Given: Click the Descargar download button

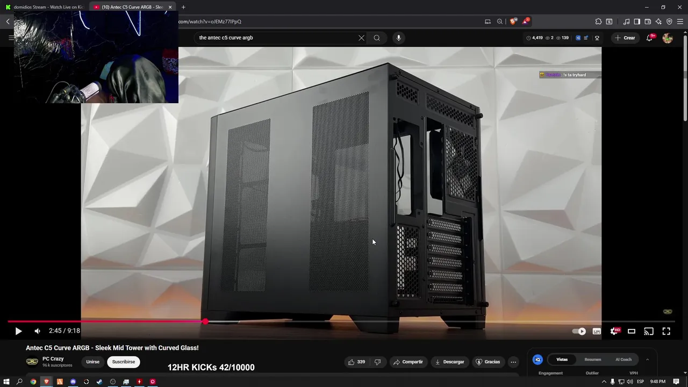Looking at the screenshot, I should click(x=449, y=362).
